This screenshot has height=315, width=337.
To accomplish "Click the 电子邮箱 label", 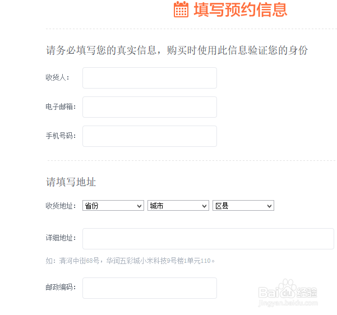I will click(61, 106).
